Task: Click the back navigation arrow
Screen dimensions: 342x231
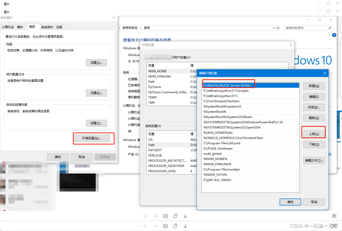Action: (145, 216)
